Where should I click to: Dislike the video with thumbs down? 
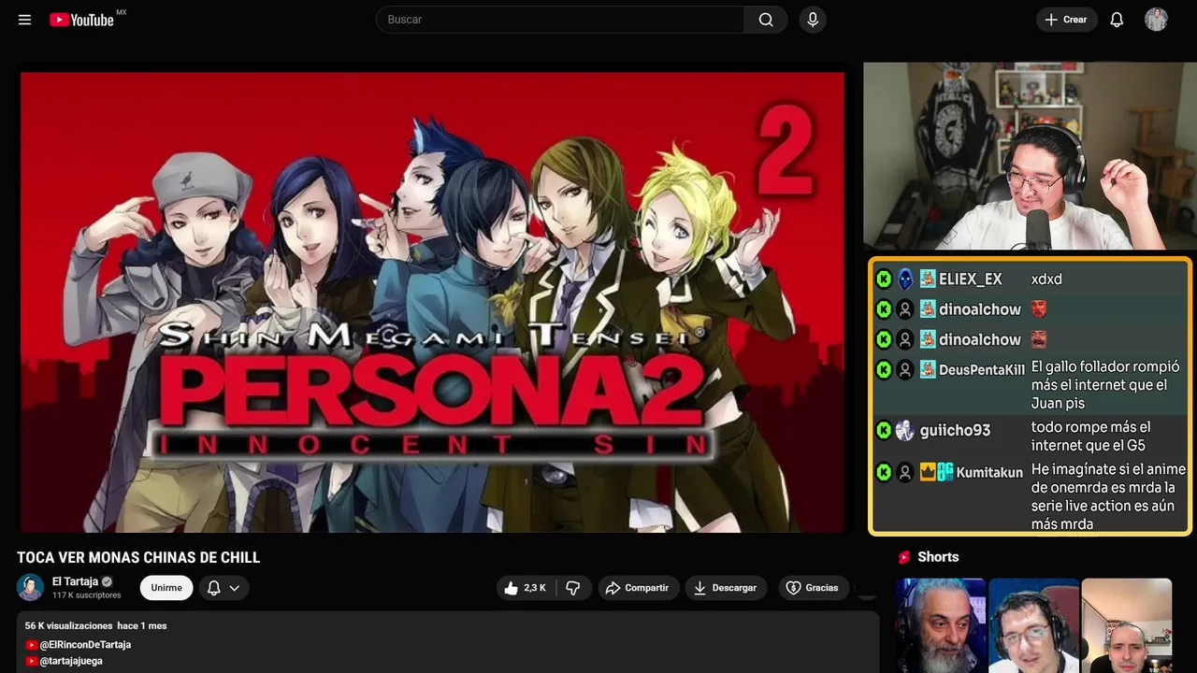pyautogui.click(x=573, y=588)
